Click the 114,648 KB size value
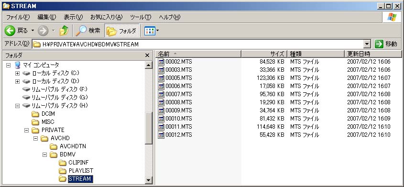The width and height of the screenshot is (404, 187). tap(271, 127)
